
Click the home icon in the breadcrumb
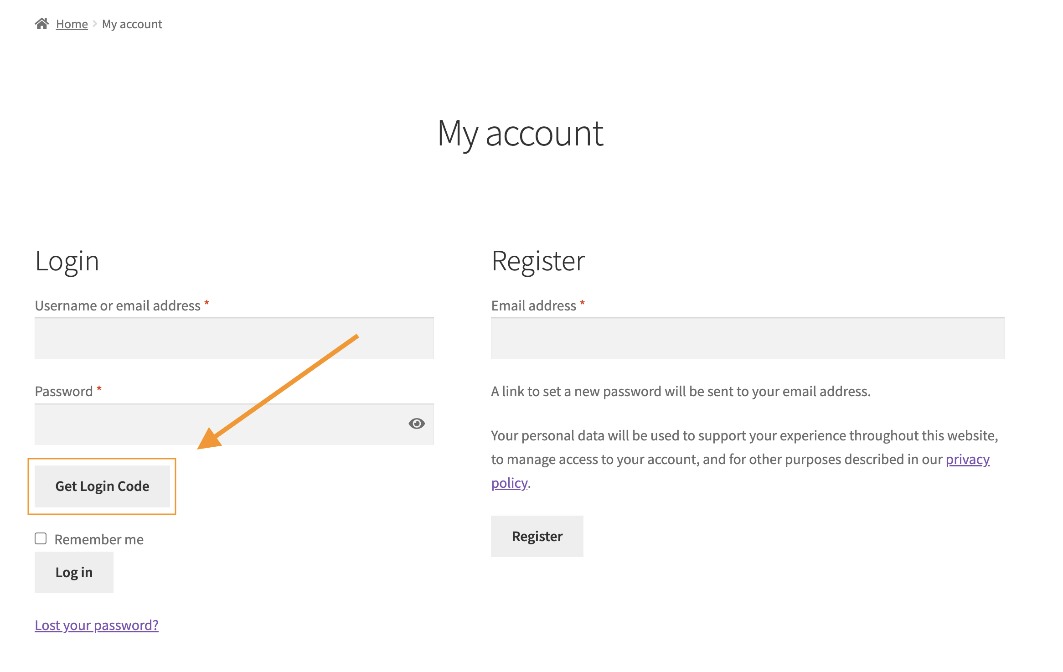coord(42,23)
